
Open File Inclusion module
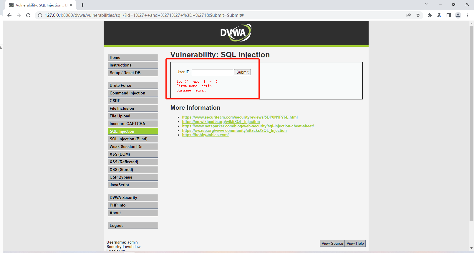click(x=133, y=108)
